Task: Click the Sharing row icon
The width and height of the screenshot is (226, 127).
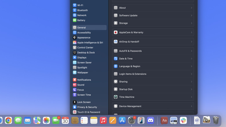Action: point(116,82)
